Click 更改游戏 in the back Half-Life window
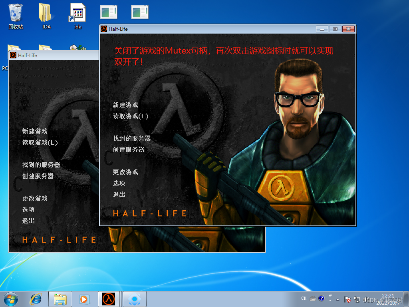 pyautogui.click(x=35, y=198)
